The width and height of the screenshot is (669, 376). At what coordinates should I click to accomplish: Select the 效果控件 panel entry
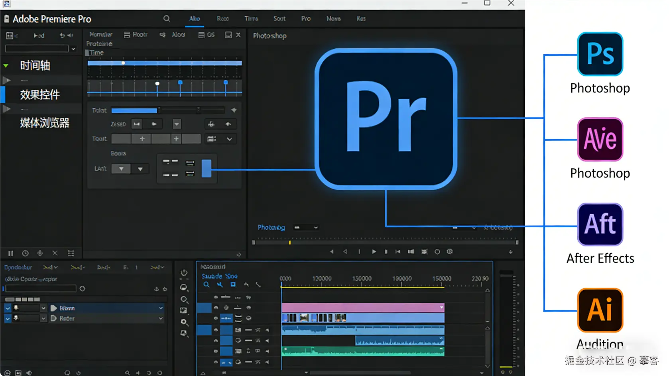click(x=40, y=94)
